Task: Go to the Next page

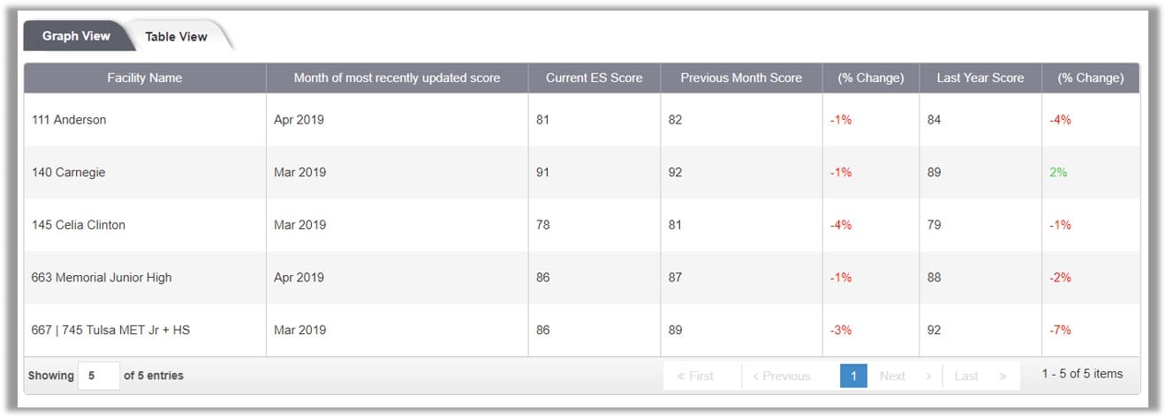Action: coord(905,376)
